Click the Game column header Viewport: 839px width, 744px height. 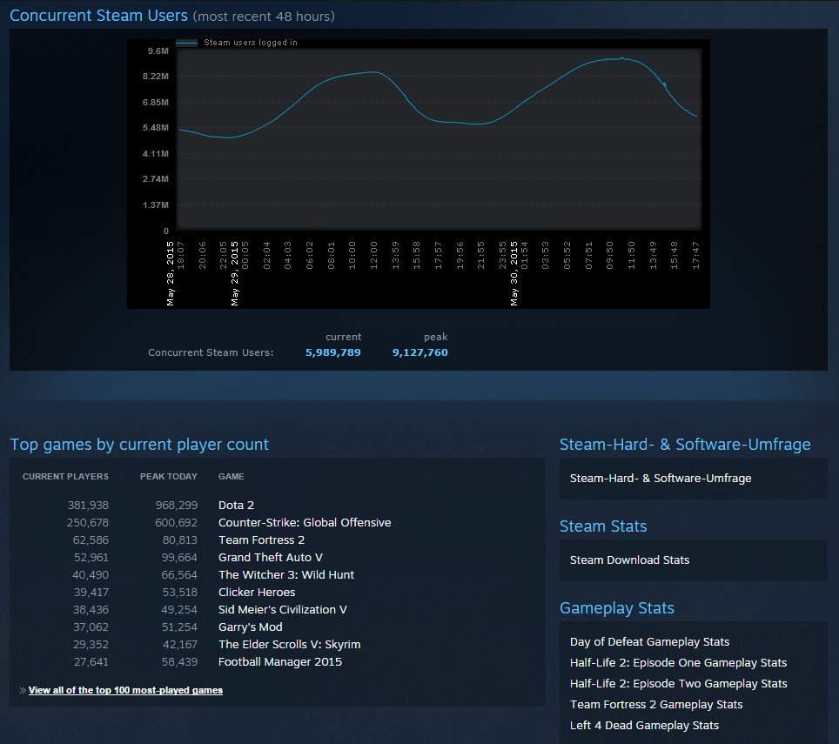click(x=232, y=477)
